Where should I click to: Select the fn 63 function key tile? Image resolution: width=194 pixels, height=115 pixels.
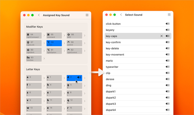click(34, 59)
